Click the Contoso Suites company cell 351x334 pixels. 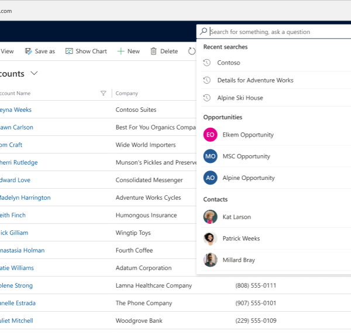[136, 110]
